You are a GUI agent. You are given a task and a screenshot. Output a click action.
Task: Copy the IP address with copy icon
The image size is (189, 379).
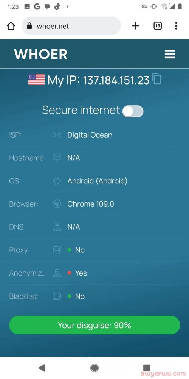pos(157,79)
